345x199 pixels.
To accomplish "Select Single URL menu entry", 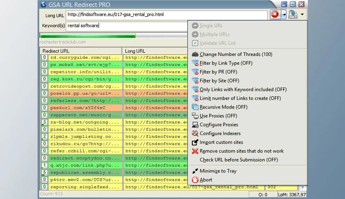I will click(248, 25).
